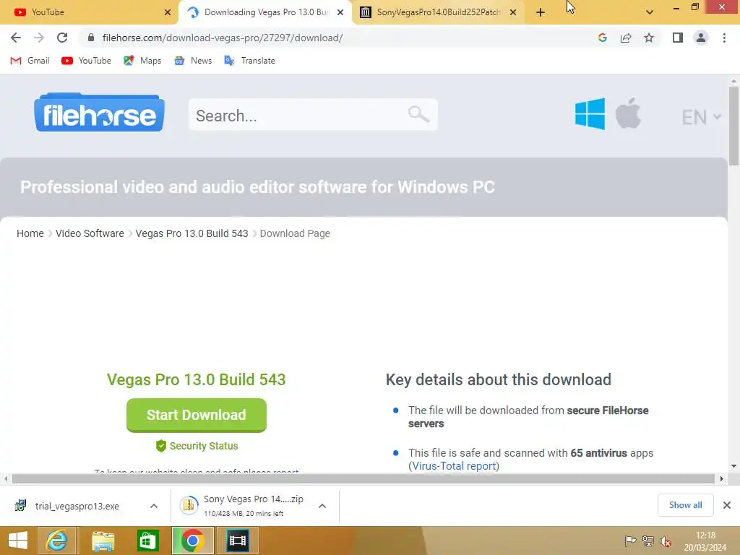This screenshot has width=740, height=555.
Task: Launch Internet Explorer from the taskbar
Action: [x=56, y=541]
